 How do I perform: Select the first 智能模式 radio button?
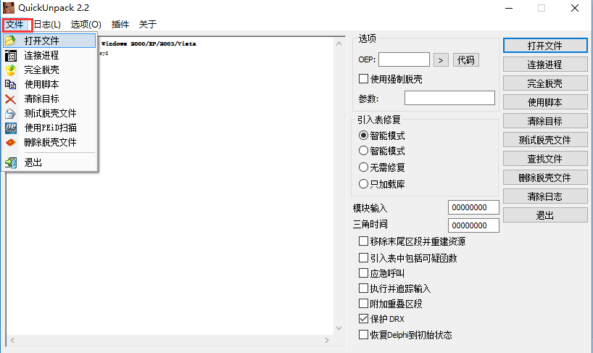(x=363, y=136)
